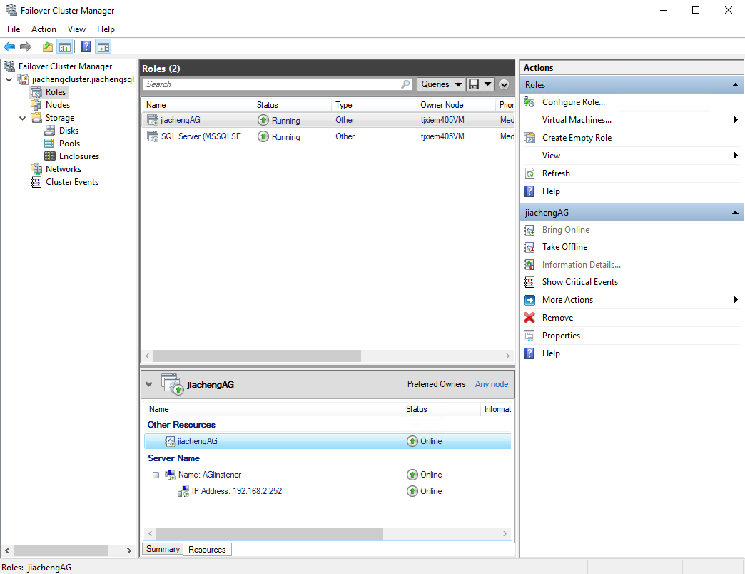
Task: Click the blue Help toolbar icon
Action: pyautogui.click(x=86, y=47)
